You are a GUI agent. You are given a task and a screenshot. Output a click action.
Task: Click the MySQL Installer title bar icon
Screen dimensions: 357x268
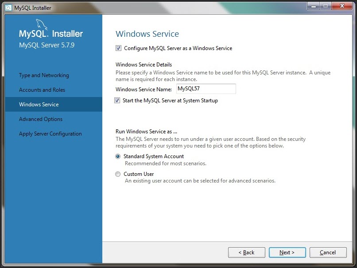pos(8,8)
